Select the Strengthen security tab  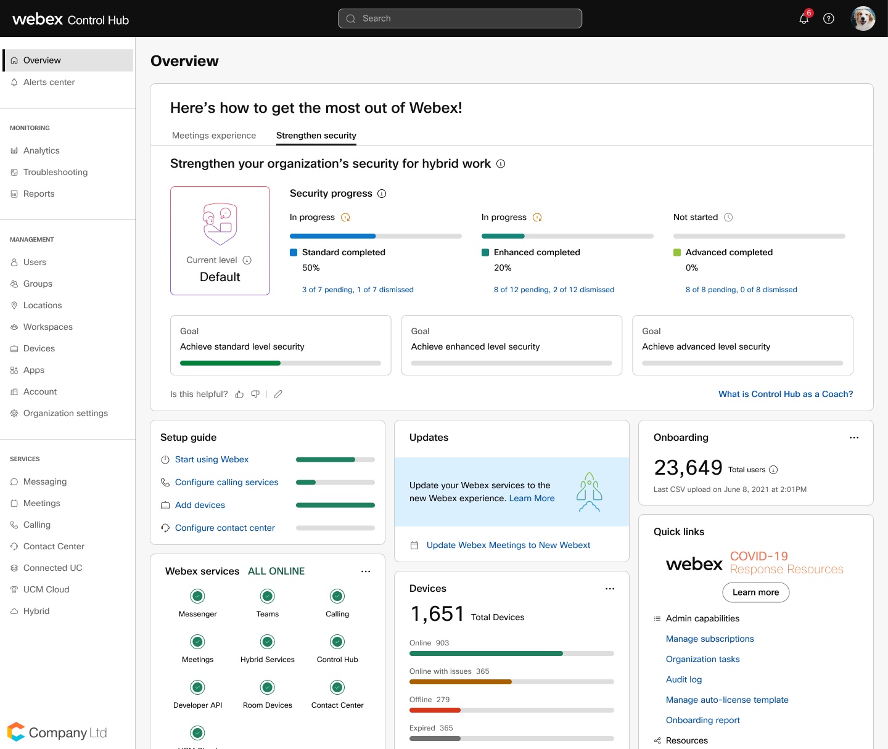tap(316, 136)
